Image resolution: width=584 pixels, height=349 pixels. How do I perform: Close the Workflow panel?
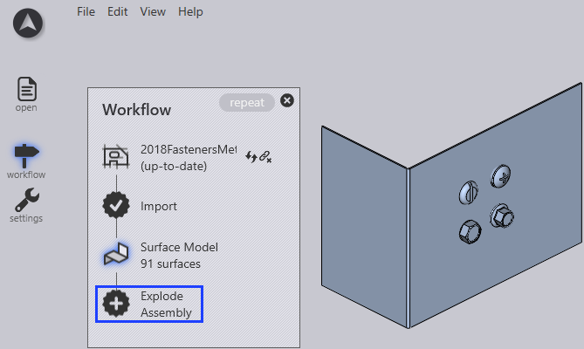[287, 100]
